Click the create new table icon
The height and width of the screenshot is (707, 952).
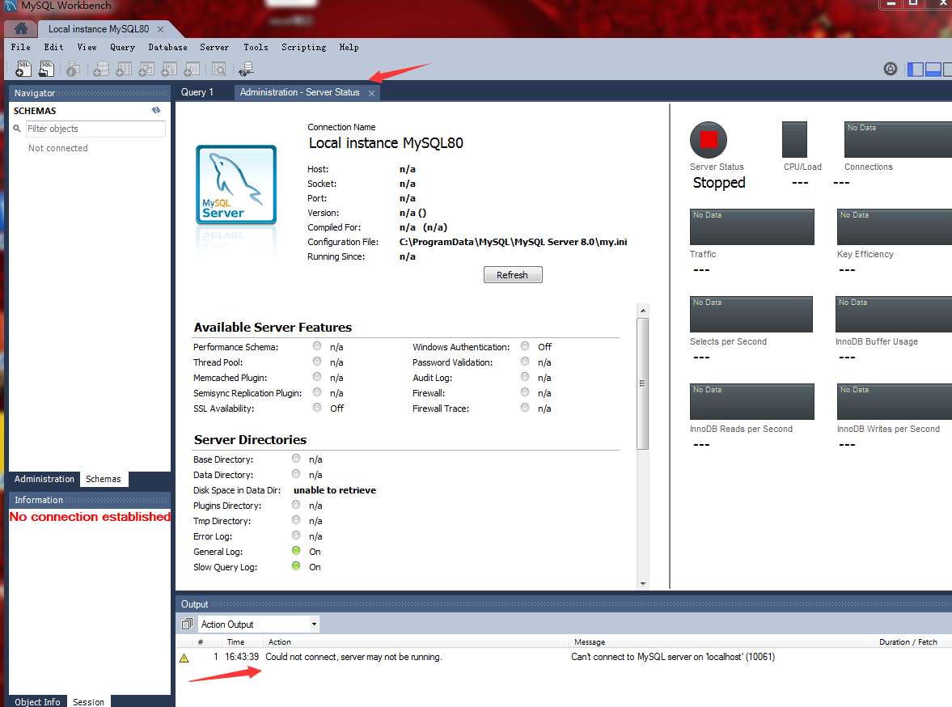(x=124, y=70)
